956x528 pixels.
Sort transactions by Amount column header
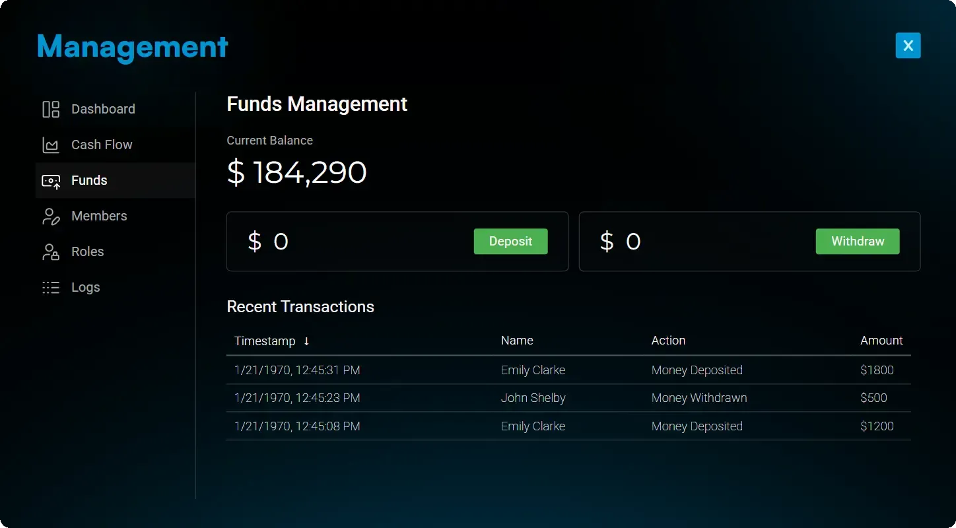(881, 341)
